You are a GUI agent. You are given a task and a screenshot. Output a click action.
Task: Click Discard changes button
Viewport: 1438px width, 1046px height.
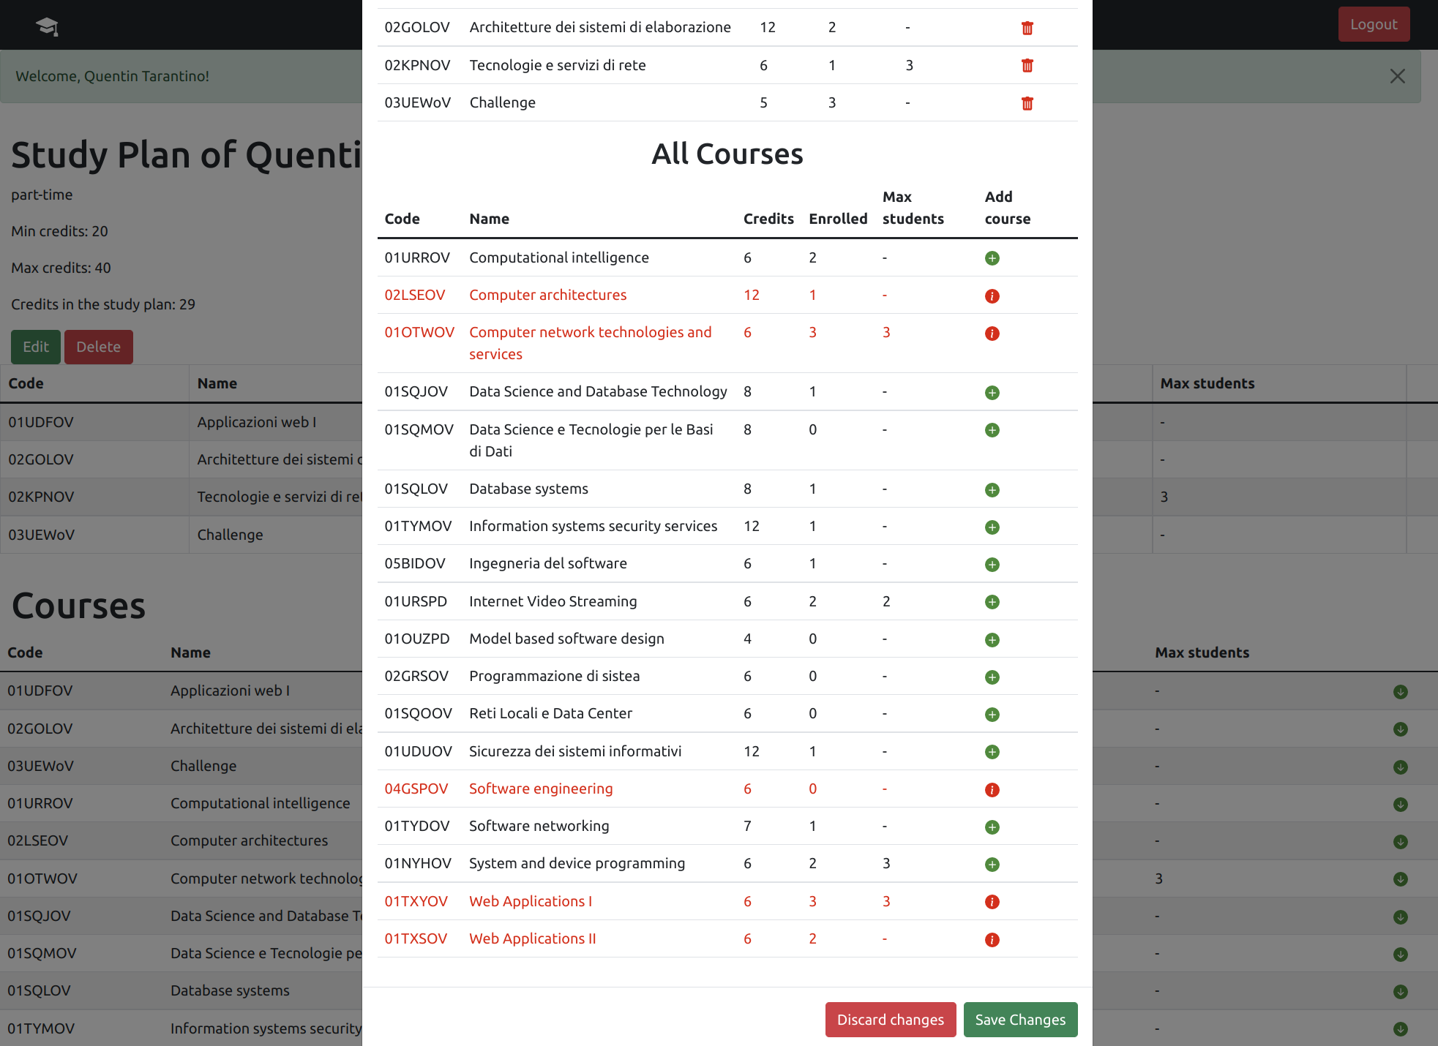(x=890, y=1020)
